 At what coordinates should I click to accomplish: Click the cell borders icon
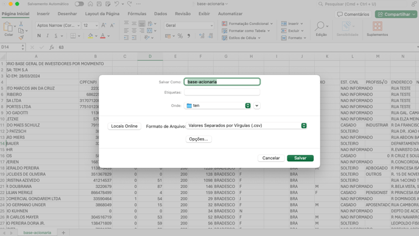pyautogui.click(x=73, y=36)
